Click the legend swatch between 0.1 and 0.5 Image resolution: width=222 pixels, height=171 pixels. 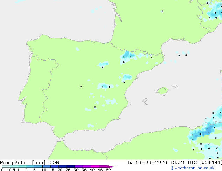pyautogui.click(x=6, y=166)
